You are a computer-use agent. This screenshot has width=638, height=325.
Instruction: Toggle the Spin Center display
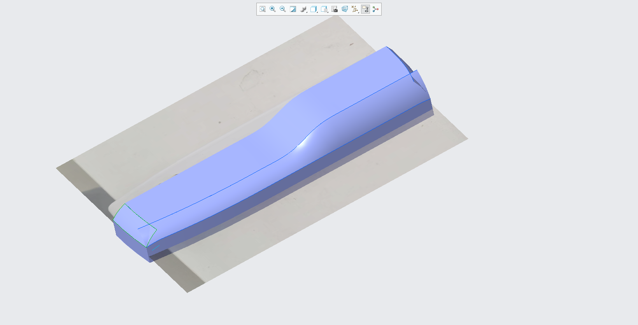[375, 9]
